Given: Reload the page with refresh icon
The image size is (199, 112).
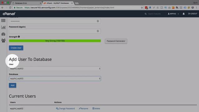Looking at the screenshot, I should point(10,7).
